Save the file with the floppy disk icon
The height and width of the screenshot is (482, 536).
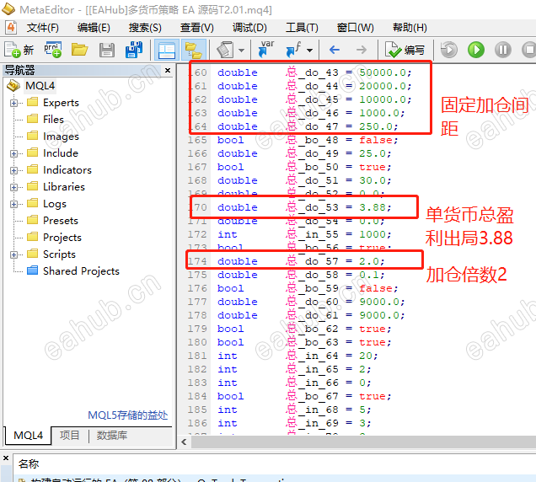pyautogui.click(x=107, y=51)
